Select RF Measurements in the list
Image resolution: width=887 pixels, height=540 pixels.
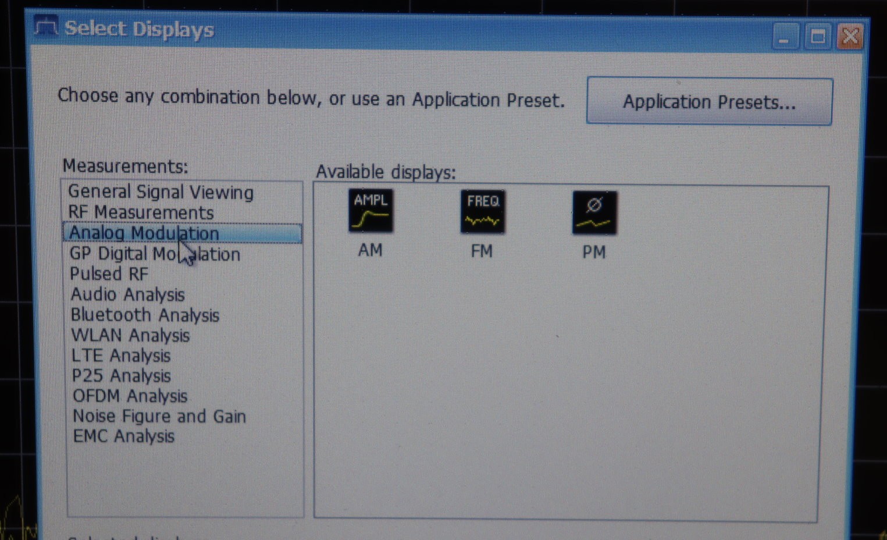click(x=141, y=212)
